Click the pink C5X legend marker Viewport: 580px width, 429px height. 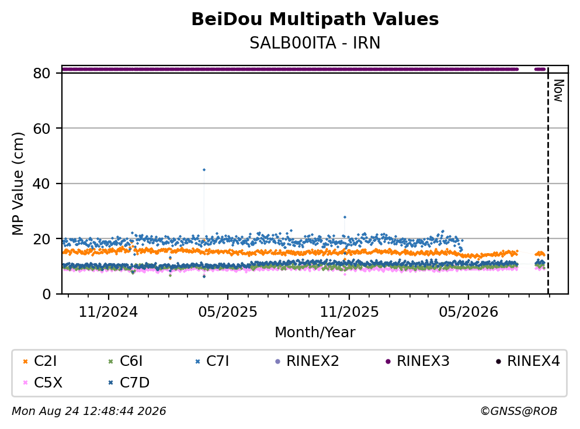25,383
